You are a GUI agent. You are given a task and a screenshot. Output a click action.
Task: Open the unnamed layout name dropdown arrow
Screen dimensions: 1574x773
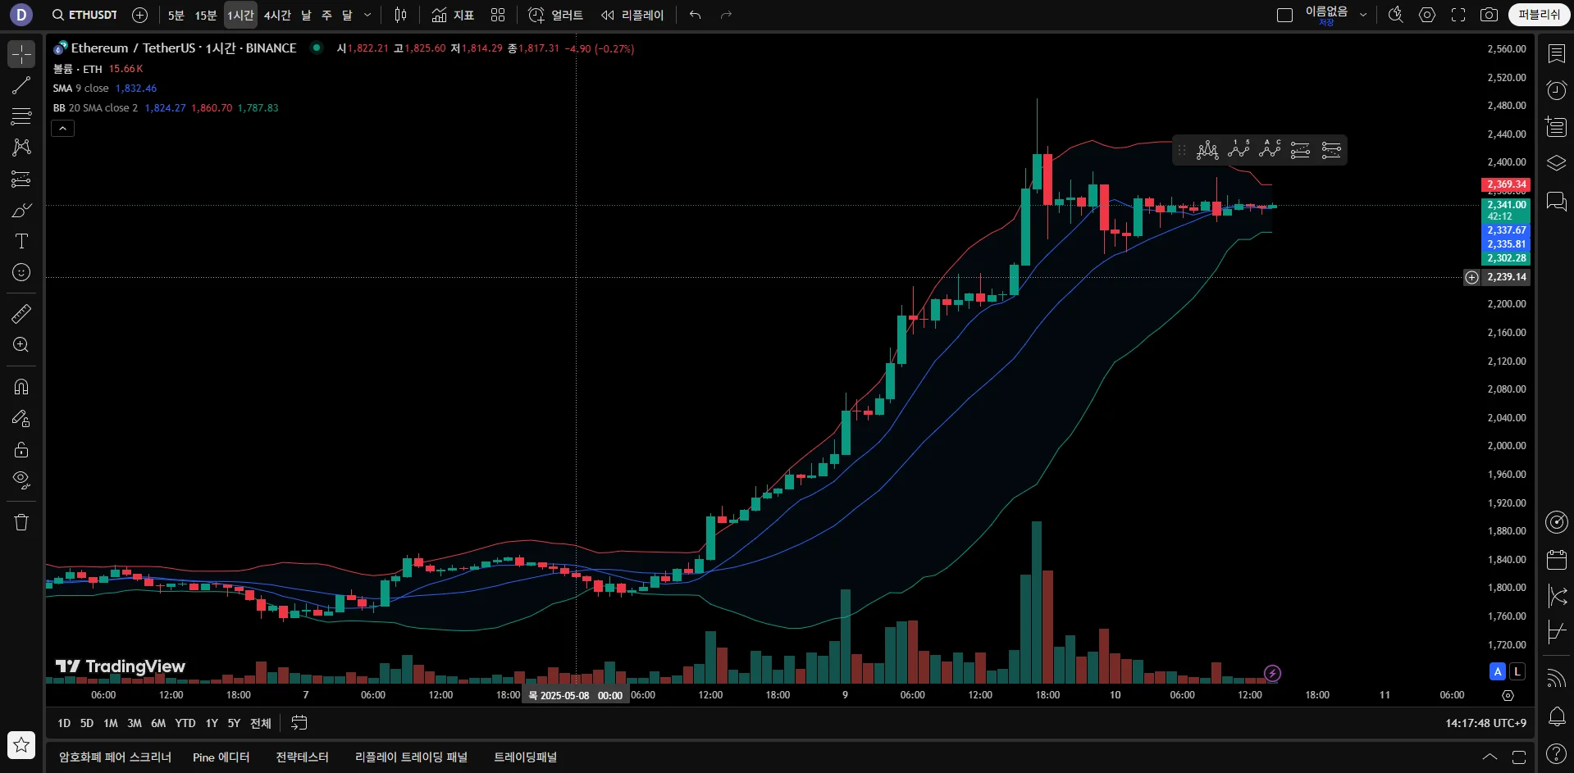[1363, 15]
